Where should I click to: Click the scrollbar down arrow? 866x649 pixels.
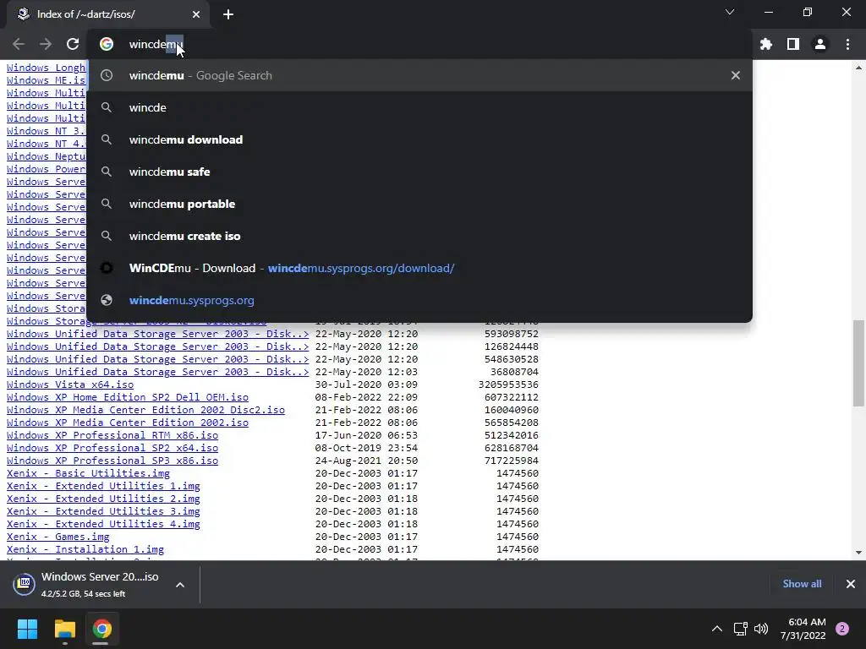click(x=859, y=553)
